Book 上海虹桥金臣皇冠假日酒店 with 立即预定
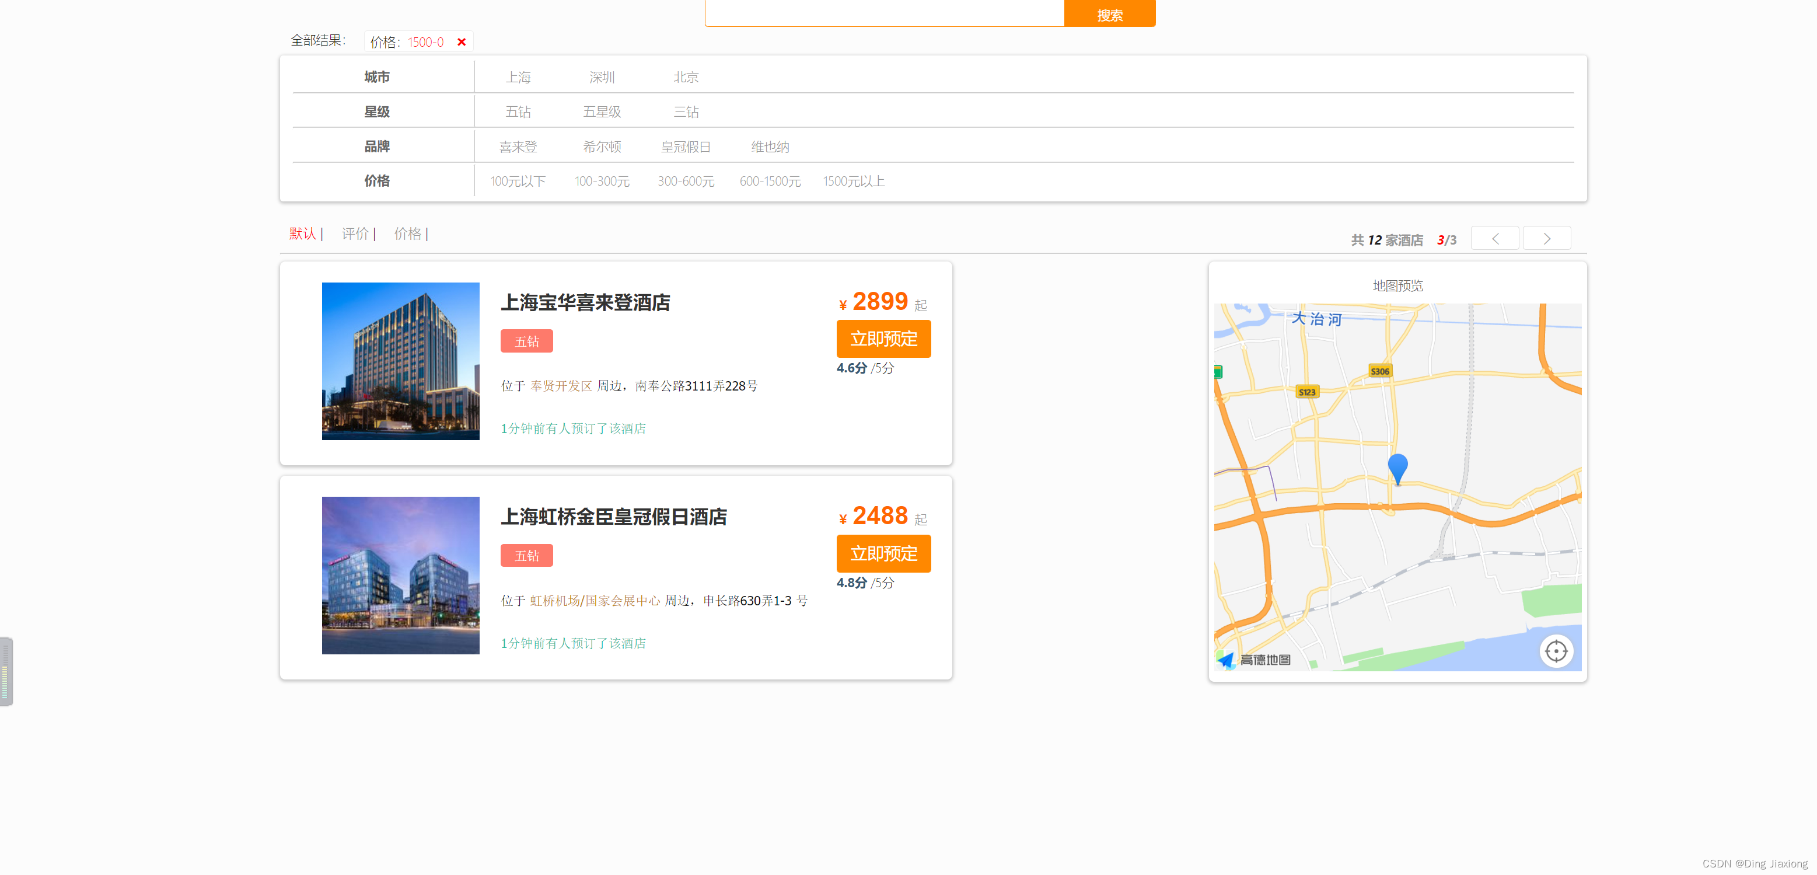This screenshot has width=1817, height=875. click(883, 553)
